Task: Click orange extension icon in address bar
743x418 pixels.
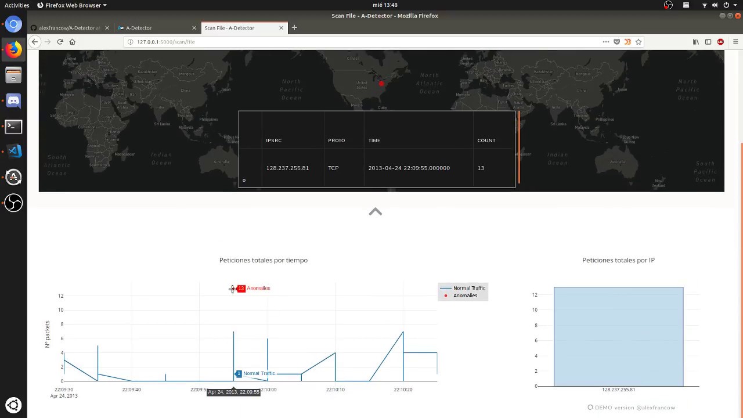Action: coord(627,42)
